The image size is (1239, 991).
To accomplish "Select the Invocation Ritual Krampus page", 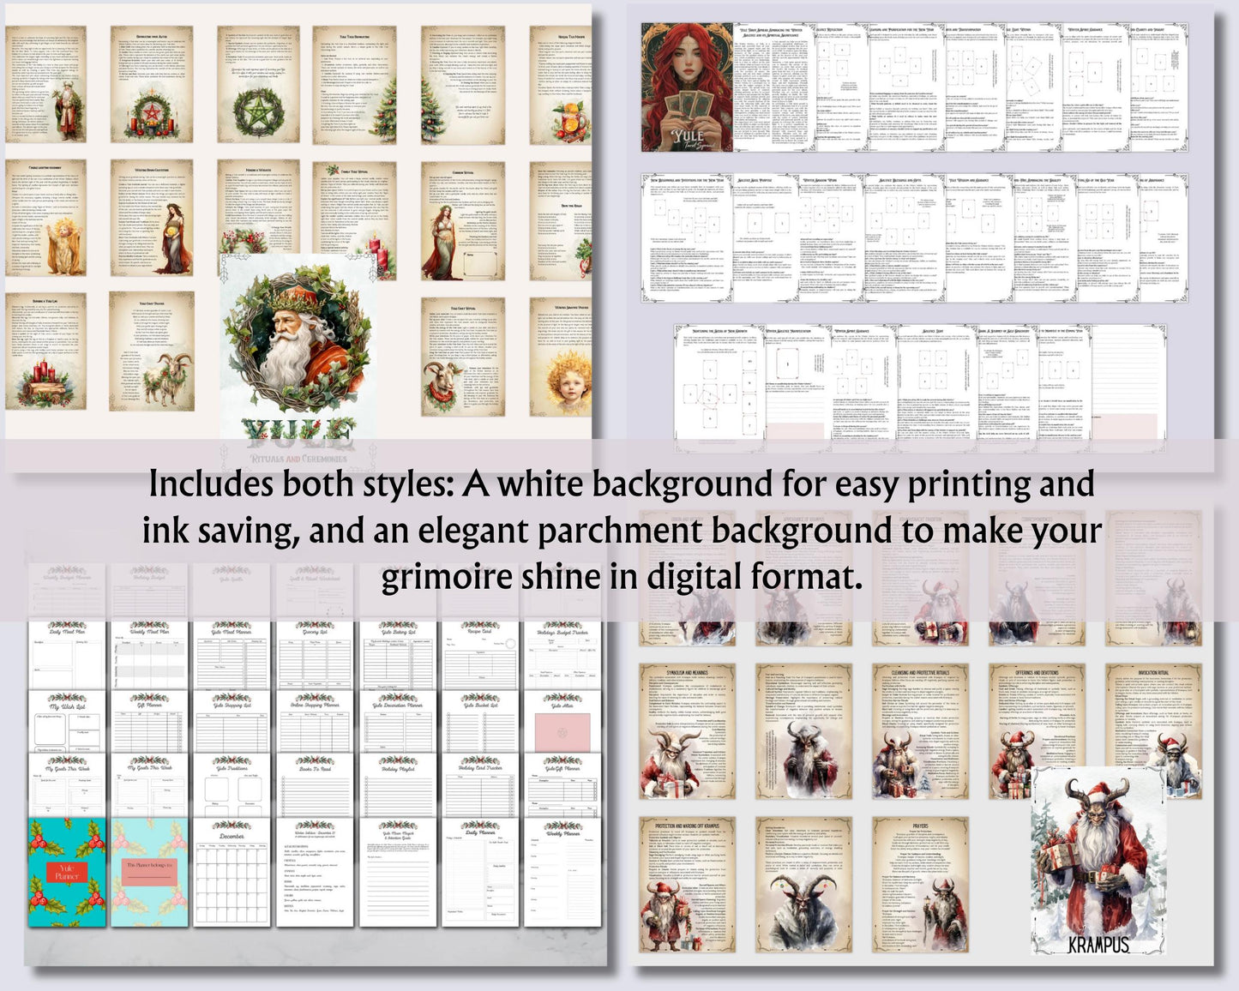I will click(x=1153, y=731).
